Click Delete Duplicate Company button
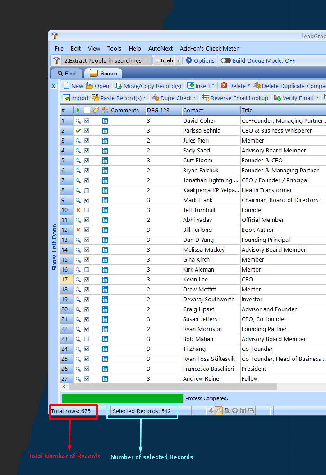 point(289,86)
